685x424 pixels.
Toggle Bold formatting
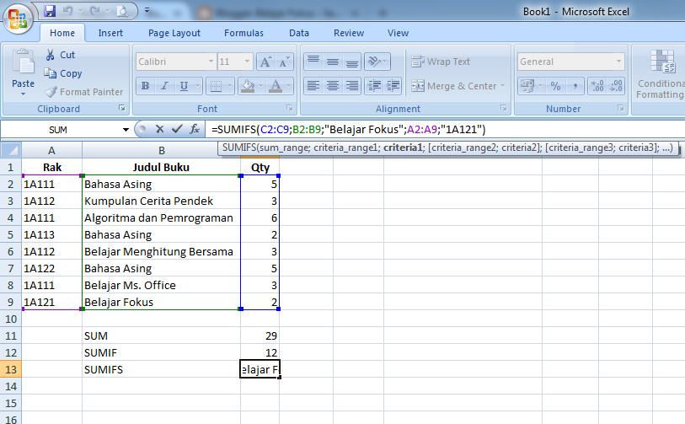pyautogui.click(x=145, y=86)
